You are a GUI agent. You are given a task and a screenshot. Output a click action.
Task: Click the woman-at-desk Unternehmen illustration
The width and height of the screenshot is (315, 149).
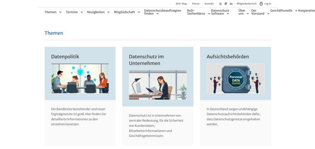(x=158, y=85)
